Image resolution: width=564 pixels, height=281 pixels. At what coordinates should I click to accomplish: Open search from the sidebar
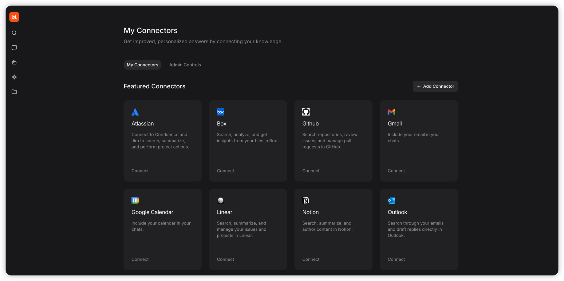[14, 33]
